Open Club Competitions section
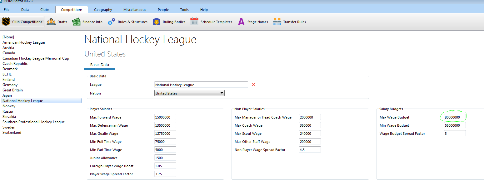This screenshot has height=190, width=484. [x=22, y=22]
